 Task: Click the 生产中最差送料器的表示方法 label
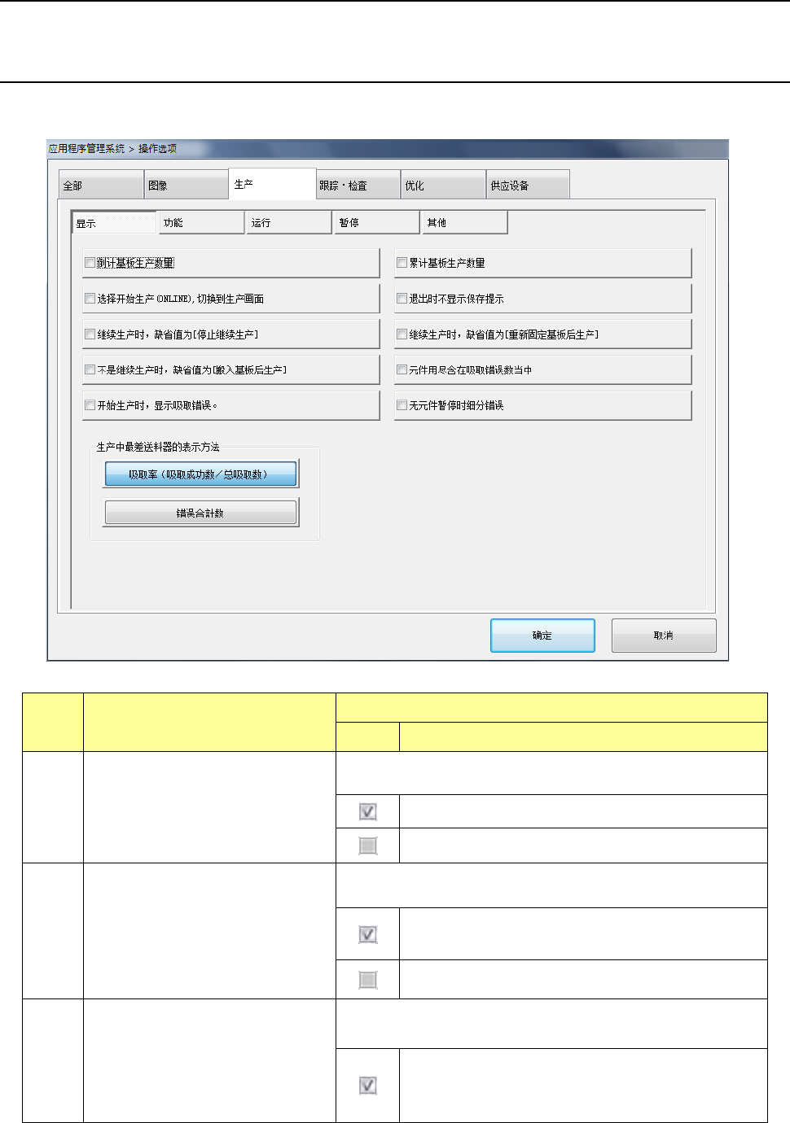pos(158,447)
